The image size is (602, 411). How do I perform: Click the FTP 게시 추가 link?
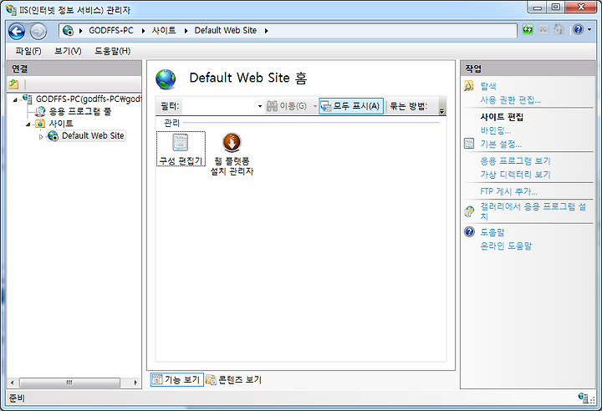coord(508,191)
